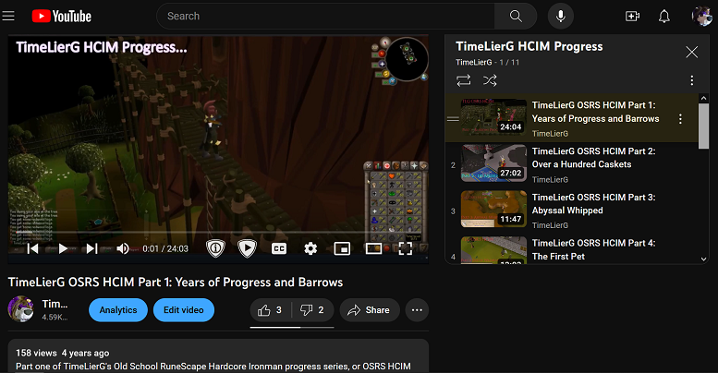Open player settings gear

pyautogui.click(x=310, y=248)
